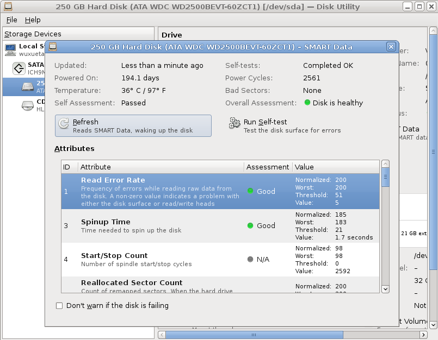Sort by Assessment column header

click(268, 167)
